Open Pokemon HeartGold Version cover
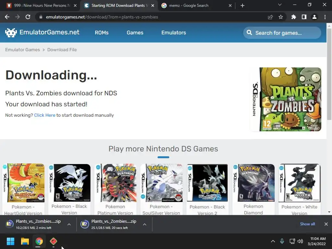 (23, 183)
